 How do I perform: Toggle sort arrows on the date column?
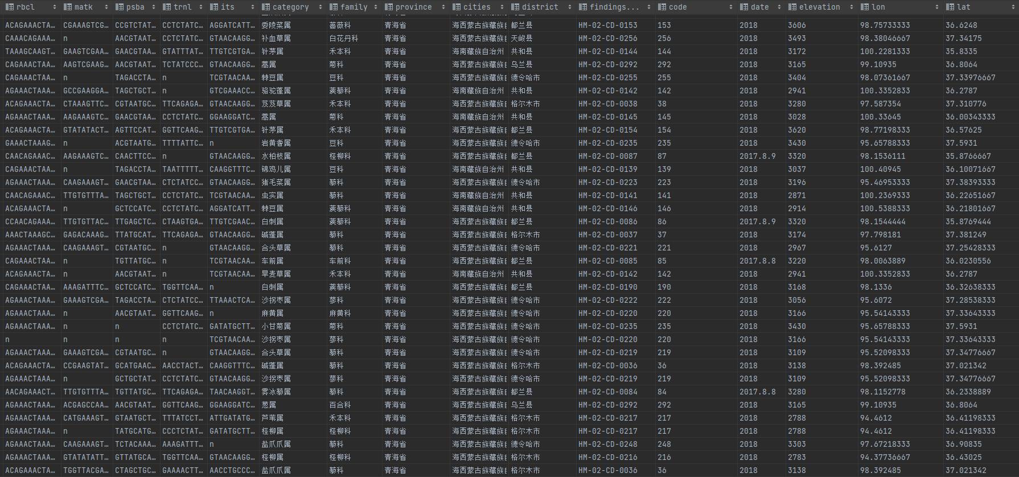click(x=779, y=7)
